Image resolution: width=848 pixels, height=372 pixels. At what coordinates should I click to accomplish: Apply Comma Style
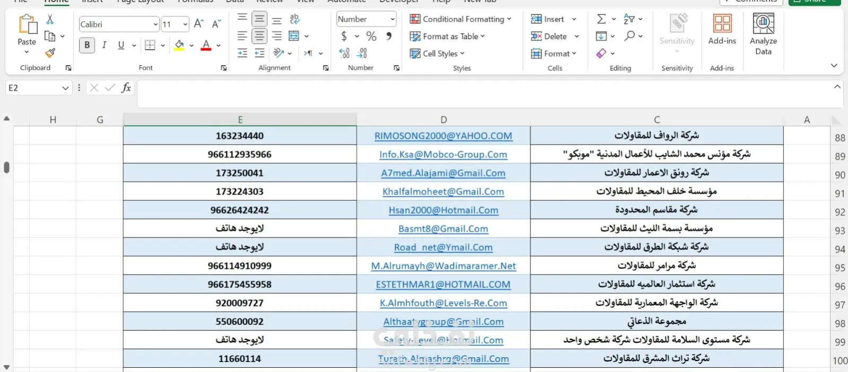tap(389, 36)
